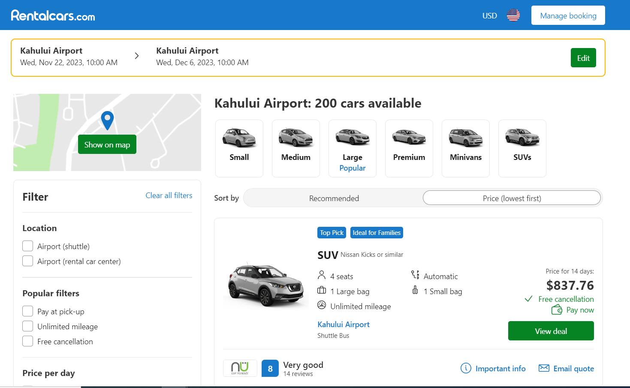The width and height of the screenshot is (630, 388).
Task: Check the Airport (shuttle) filter
Action: 27,246
